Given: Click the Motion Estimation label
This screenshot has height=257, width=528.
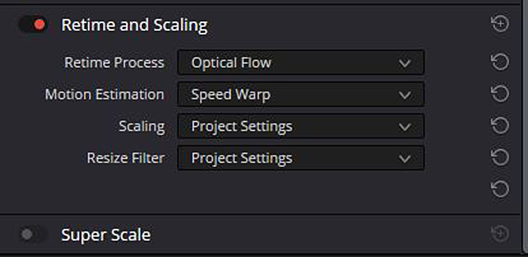Looking at the screenshot, I should tap(105, 95).
